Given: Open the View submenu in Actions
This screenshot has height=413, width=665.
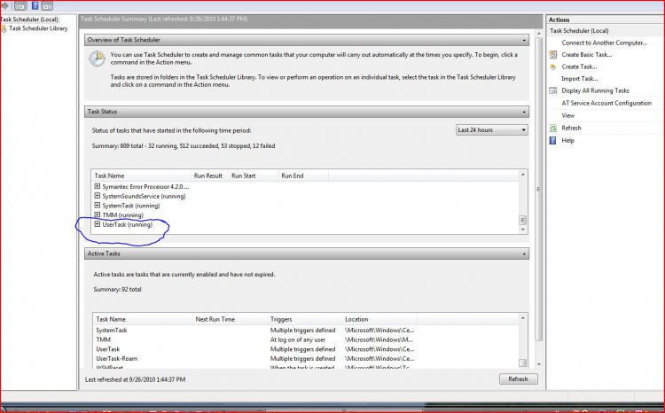Looking at the screenshot, I should 567,115.
